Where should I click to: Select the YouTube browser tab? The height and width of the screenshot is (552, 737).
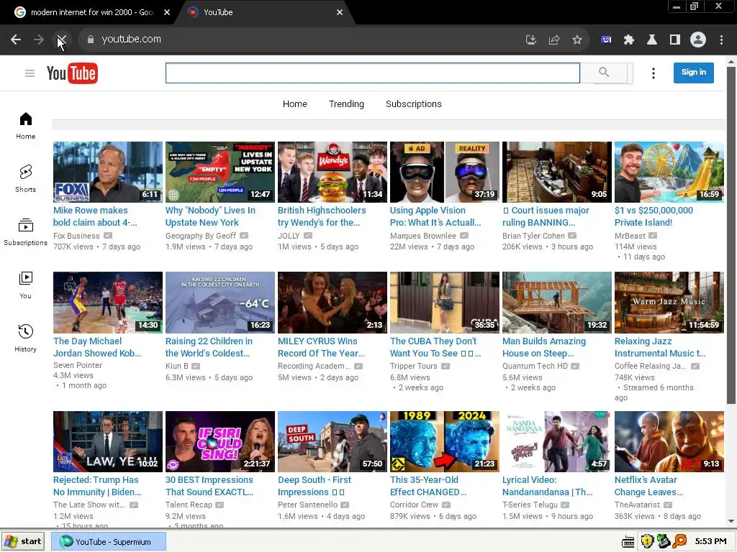coord(263,12)
